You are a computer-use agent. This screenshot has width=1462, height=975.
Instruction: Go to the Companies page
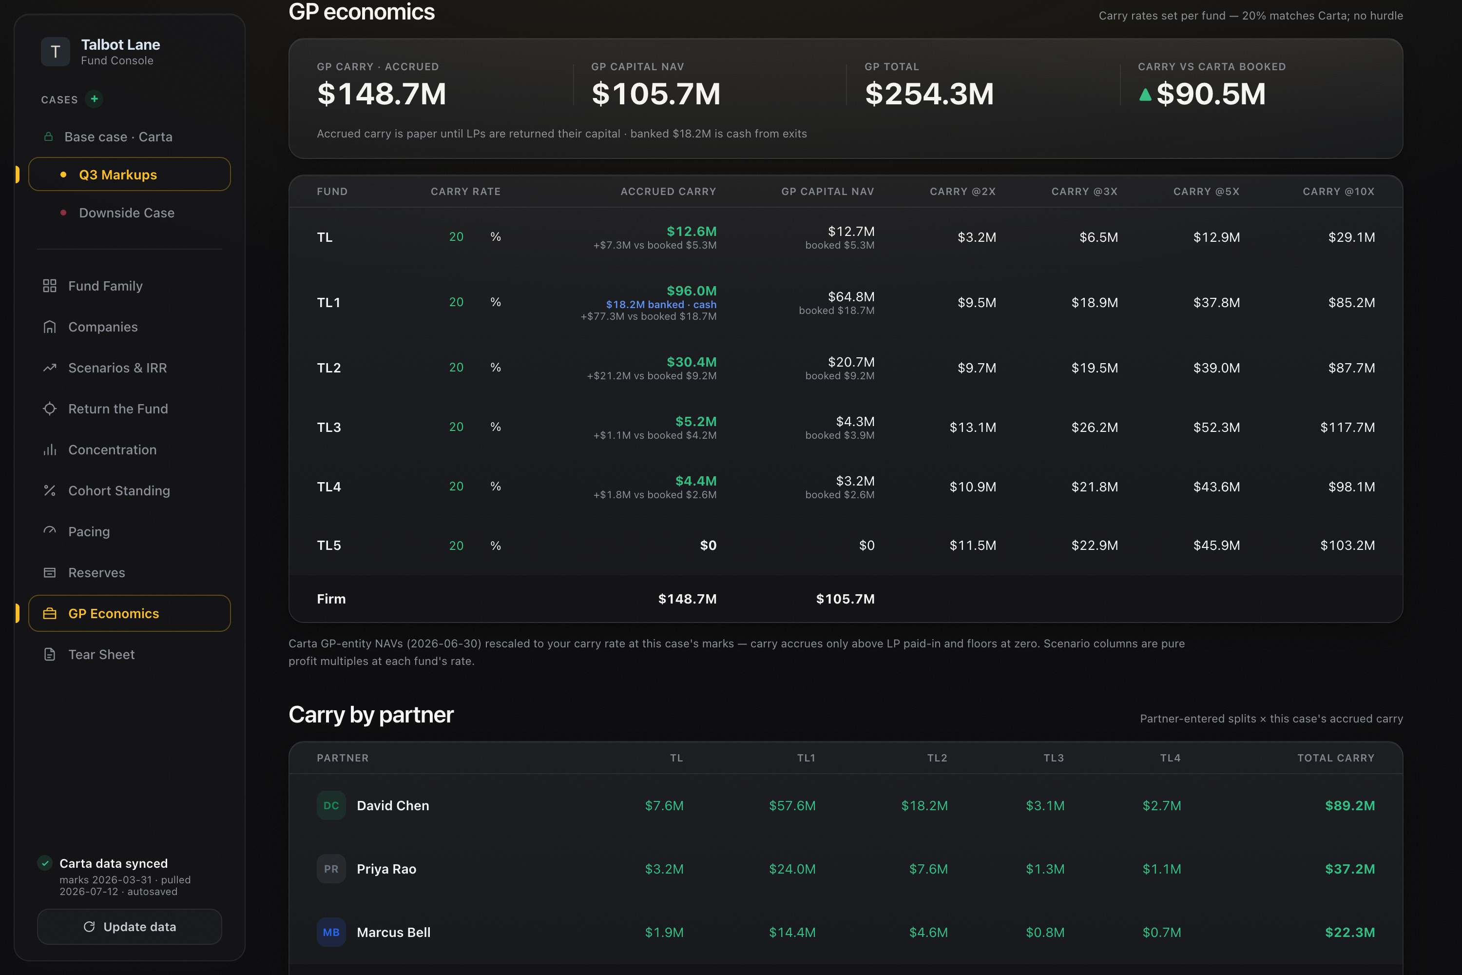129,327
